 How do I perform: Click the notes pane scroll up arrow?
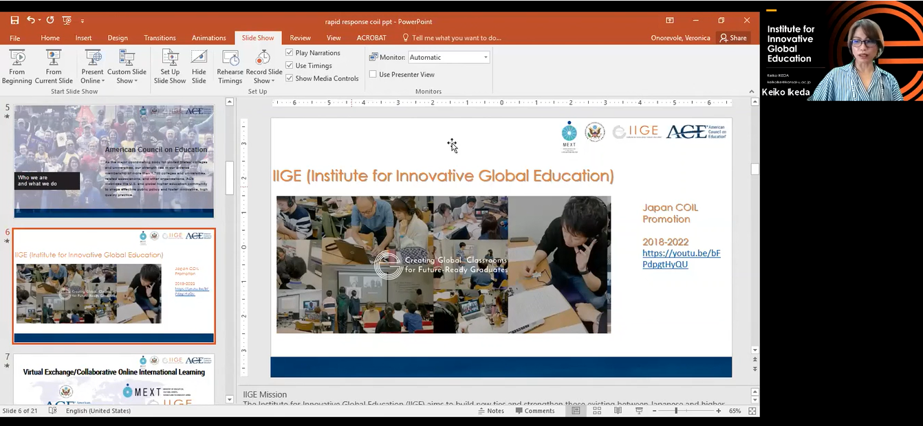(x=754, y=391)
